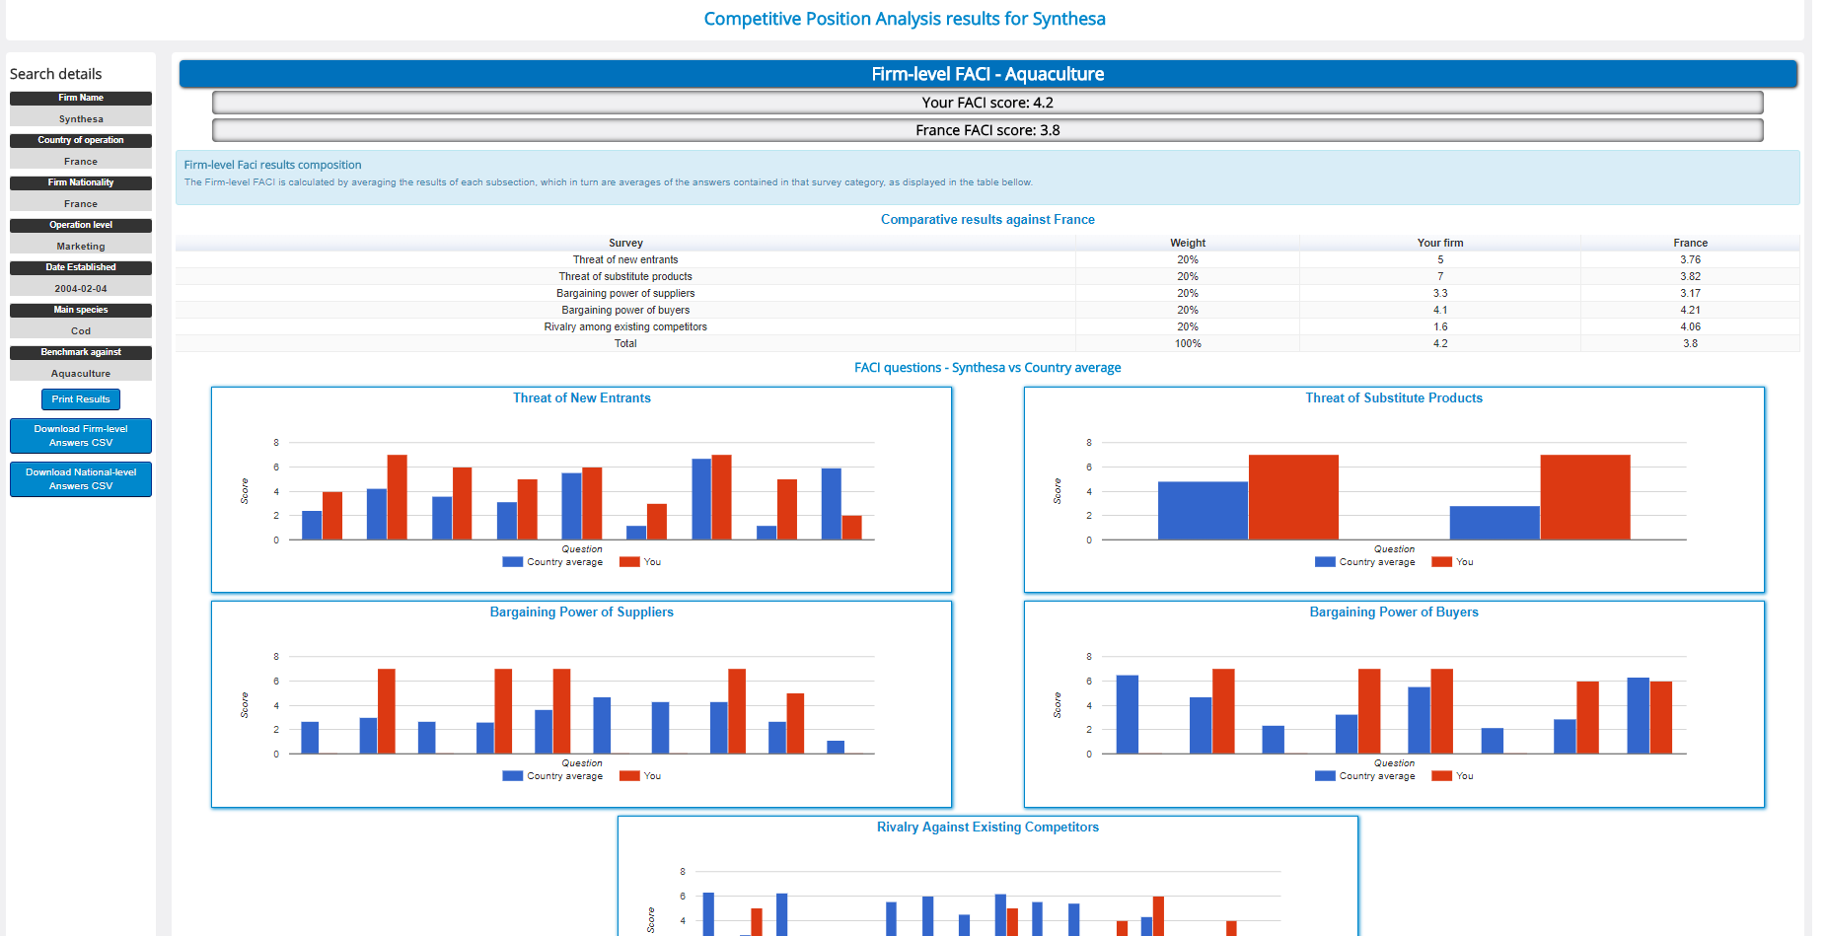Click the Operation level label

tap(81, 225)
